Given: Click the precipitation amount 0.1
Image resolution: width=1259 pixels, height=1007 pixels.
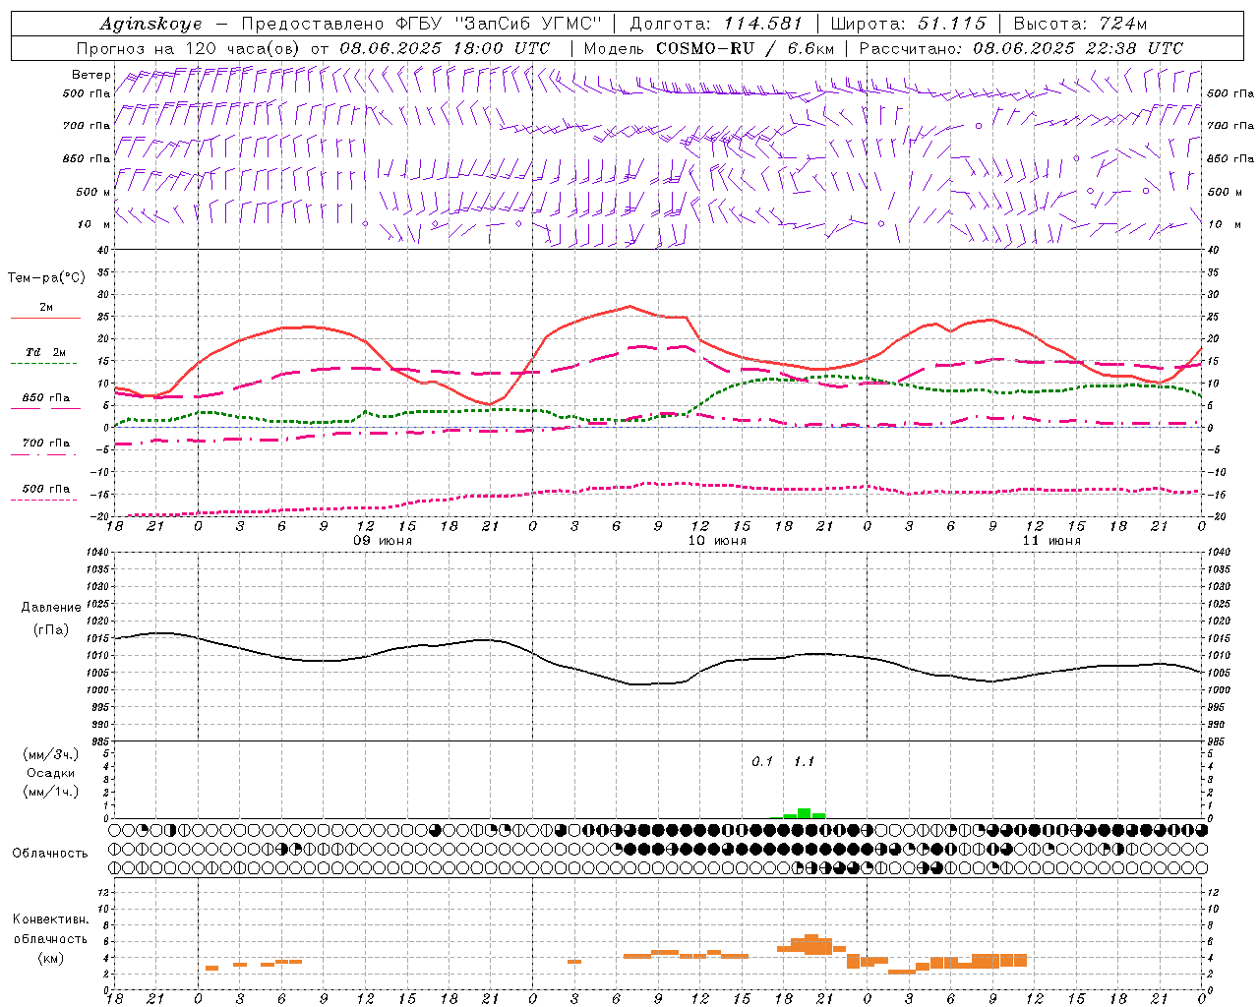Looking at the screenshot, I should pos(762,762).
